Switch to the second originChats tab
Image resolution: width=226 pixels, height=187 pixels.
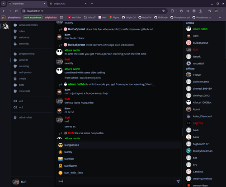pyautogui.click(x=68, y=4)
